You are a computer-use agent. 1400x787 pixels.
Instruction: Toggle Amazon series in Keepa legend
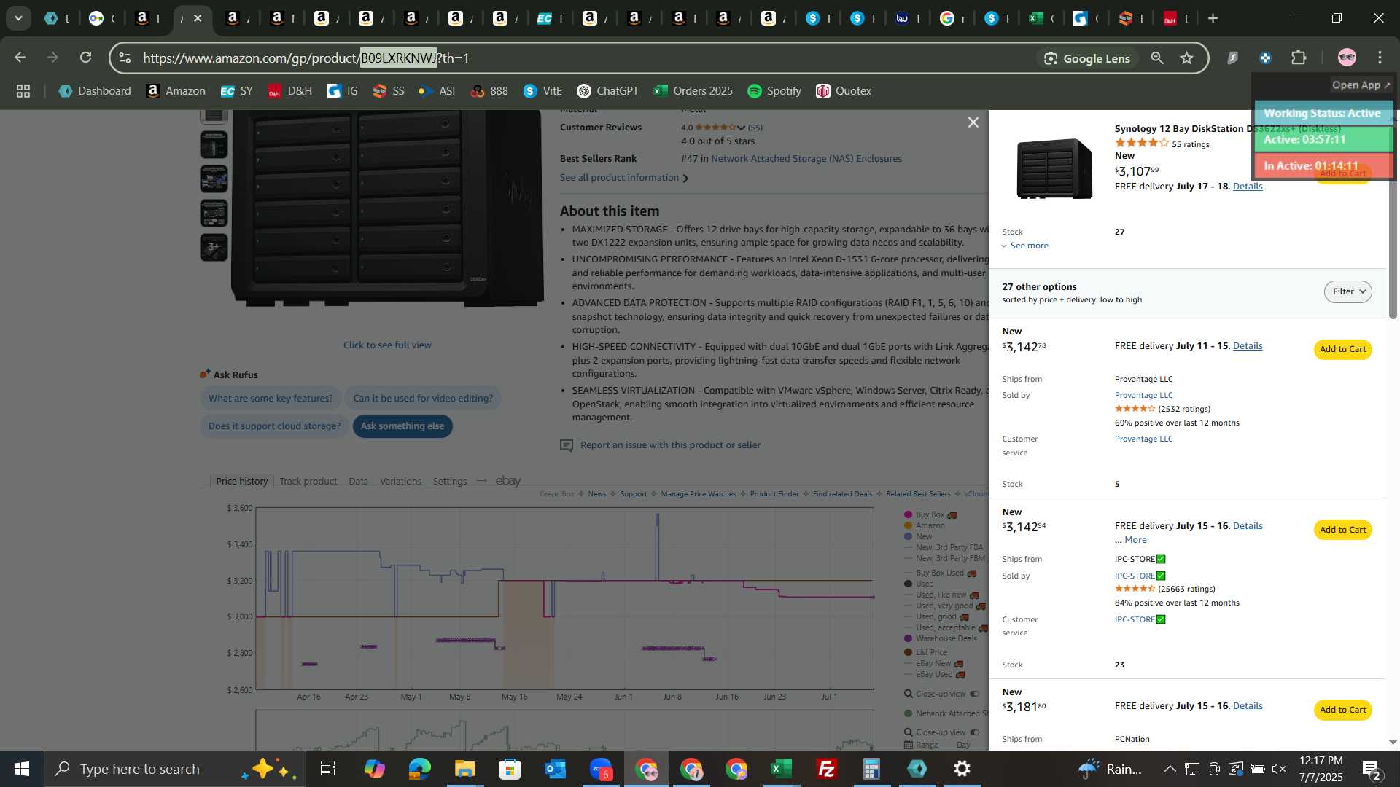pyautogui.click(x=924, y=526)
